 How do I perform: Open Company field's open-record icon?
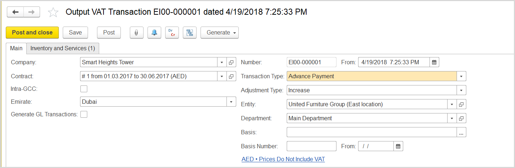pos(231,62)
